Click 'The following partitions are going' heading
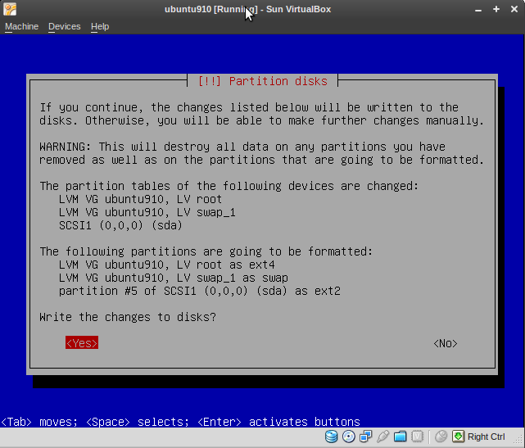The image size is (525, 448). 206,251
